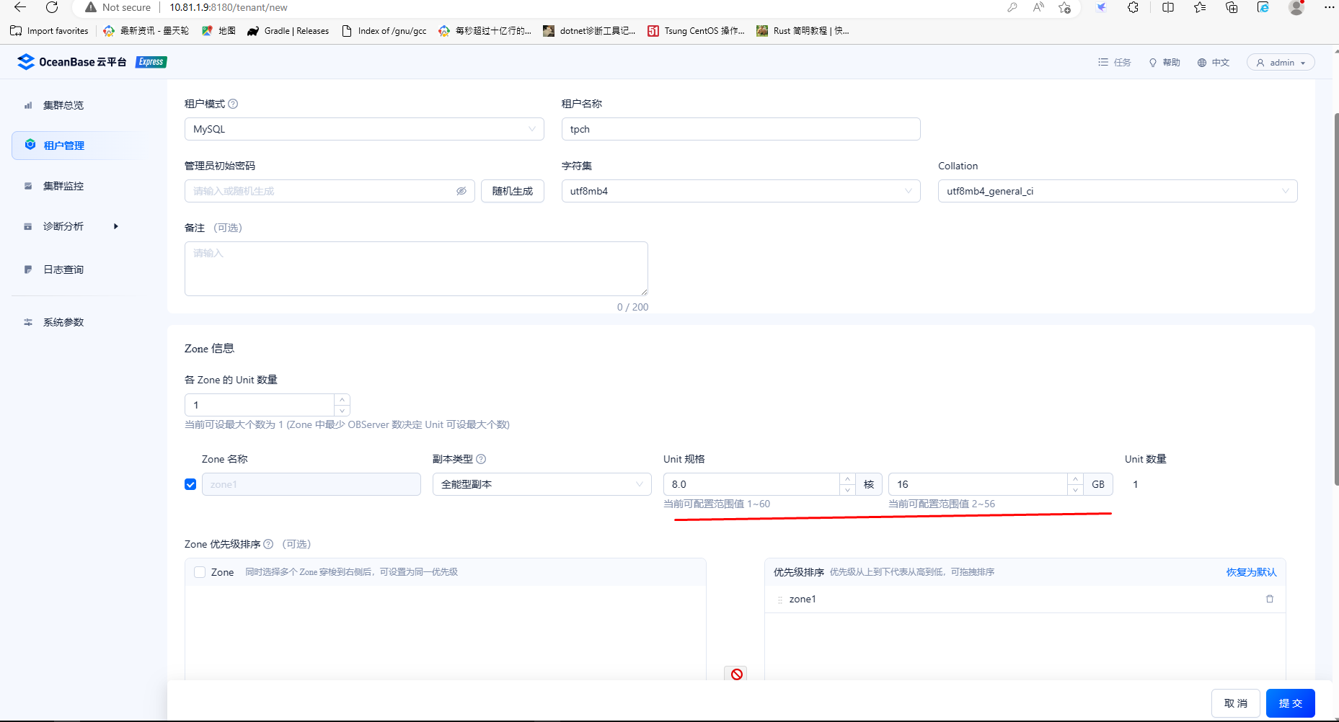The height and width of the screenshot is (722, 1339).
Task: Open the Collation utf8mb4_general_ci dropdown
Action: coord(1118,191)
